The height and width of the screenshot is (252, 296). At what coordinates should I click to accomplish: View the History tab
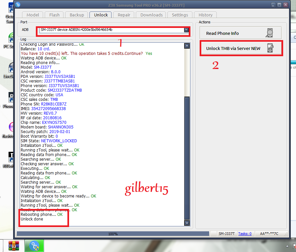coord(205,15)
